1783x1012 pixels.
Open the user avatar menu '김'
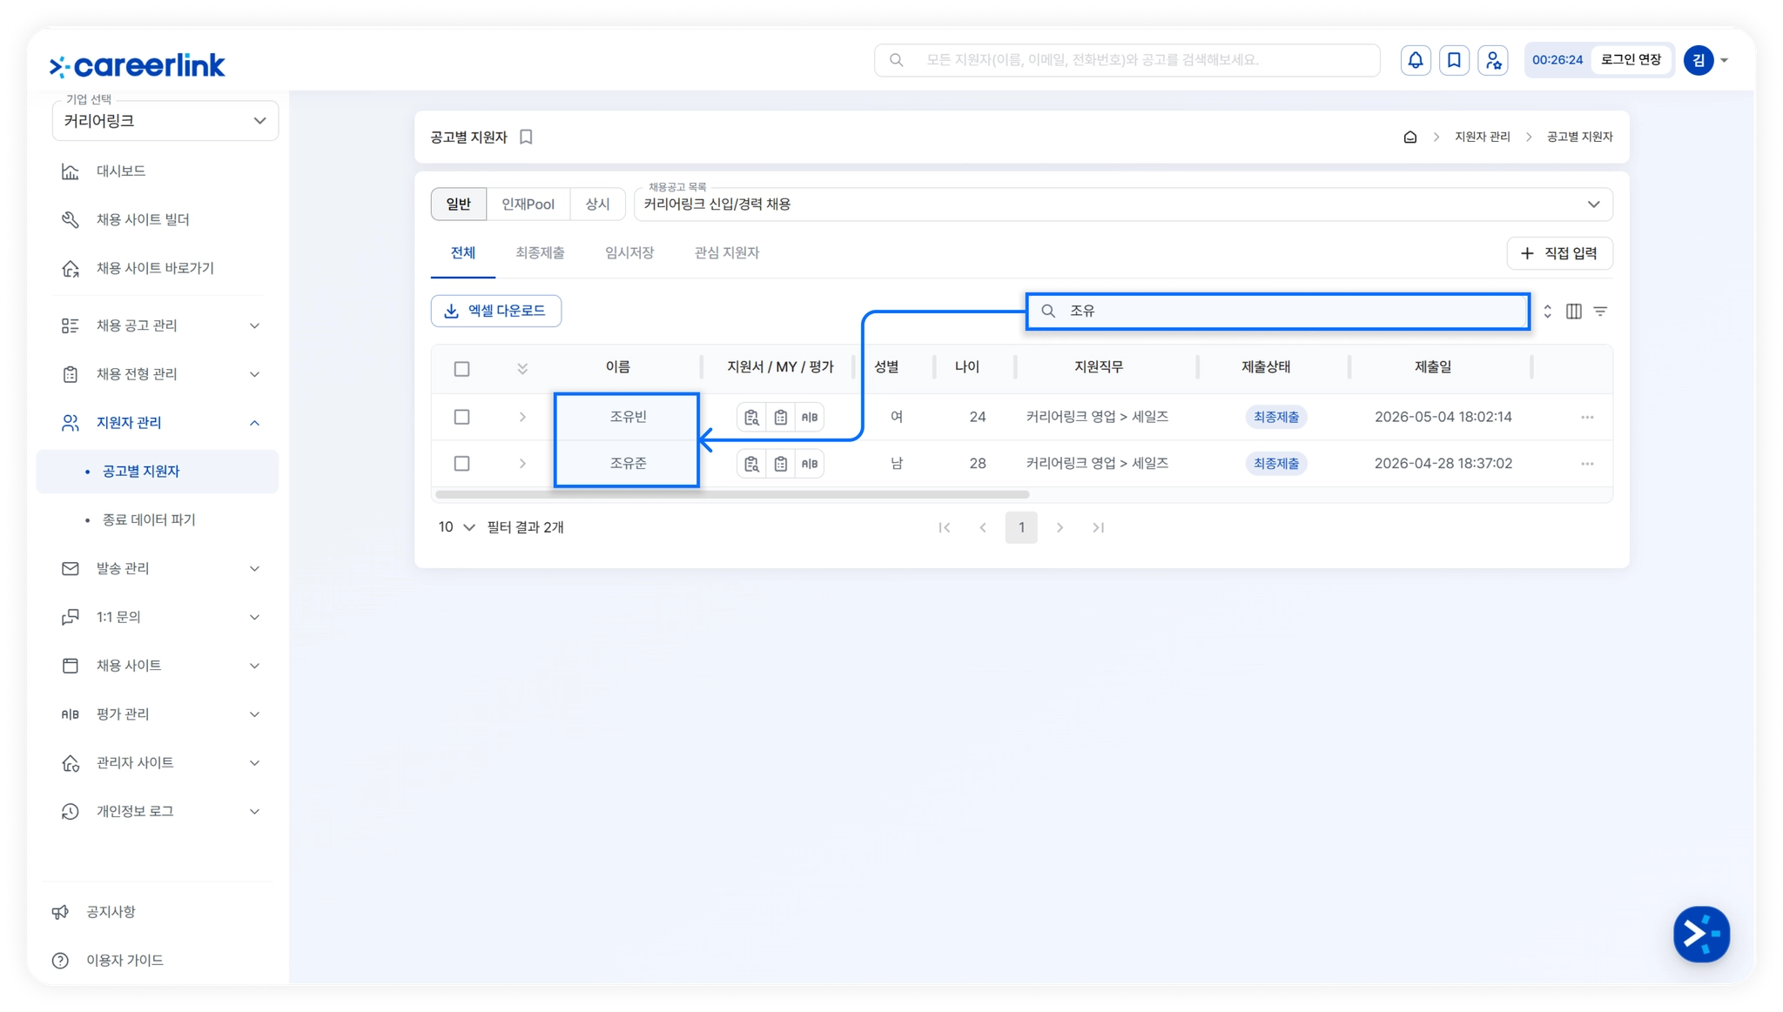(1706, 60)
